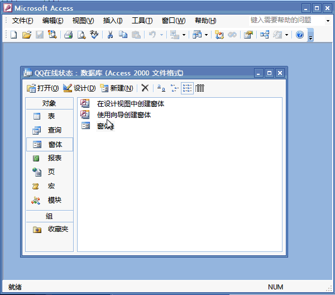Switch to Large Icons view
335x295 pixels.
(x=161, y=88)
